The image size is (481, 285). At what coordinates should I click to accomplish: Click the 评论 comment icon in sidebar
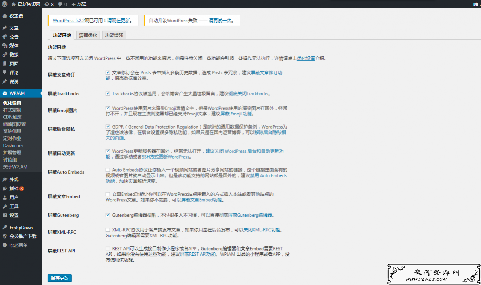[5, 72]
